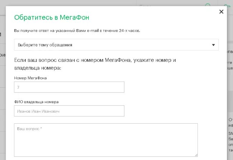Click the ФИО владельца номера label
The height and width of the screenshot is (160, 233).
[x=36, y=102]
